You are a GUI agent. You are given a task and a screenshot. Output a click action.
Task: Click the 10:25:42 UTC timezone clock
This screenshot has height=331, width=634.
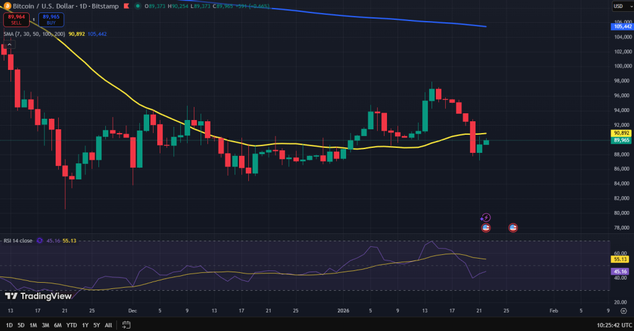coord(614,325)
